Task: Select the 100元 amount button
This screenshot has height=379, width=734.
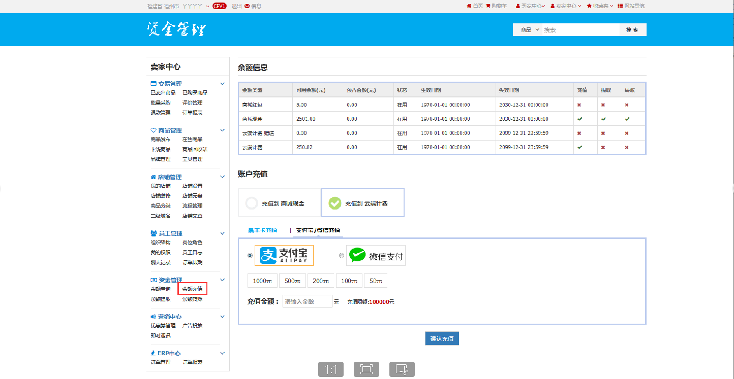Action: pyautogui.click(x=348, y=281)
